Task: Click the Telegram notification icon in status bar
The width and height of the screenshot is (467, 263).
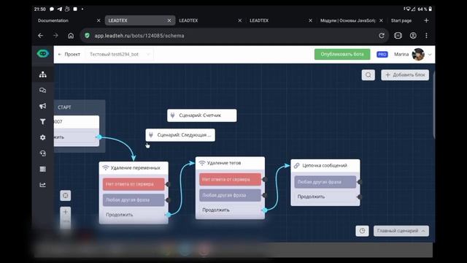Action: tap(60, 9)
